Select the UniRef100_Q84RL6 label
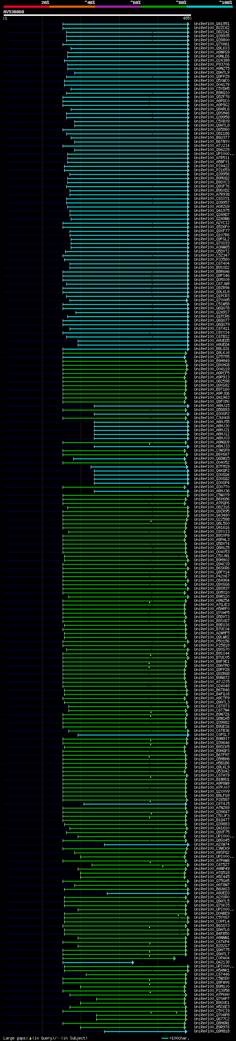This screenshot has height=1041, width=236. [x=211, y=109]
